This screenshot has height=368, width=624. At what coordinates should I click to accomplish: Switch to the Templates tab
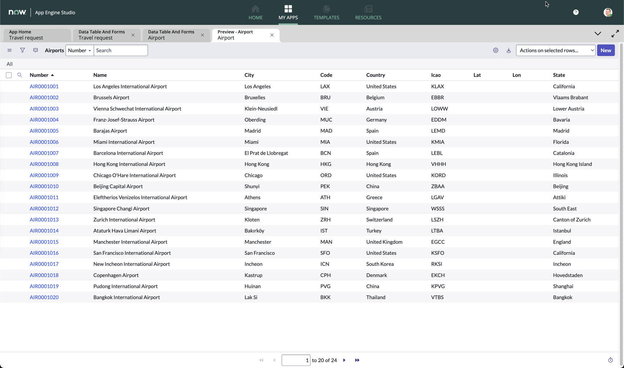click(326, 13)
